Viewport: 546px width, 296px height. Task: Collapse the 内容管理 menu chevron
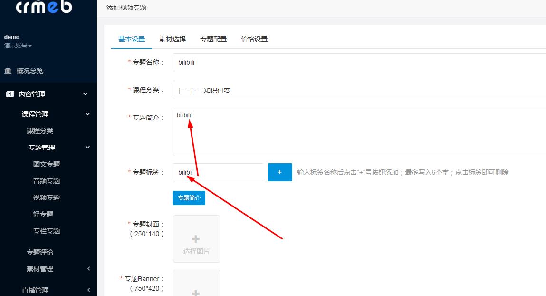tap(86, 94)
